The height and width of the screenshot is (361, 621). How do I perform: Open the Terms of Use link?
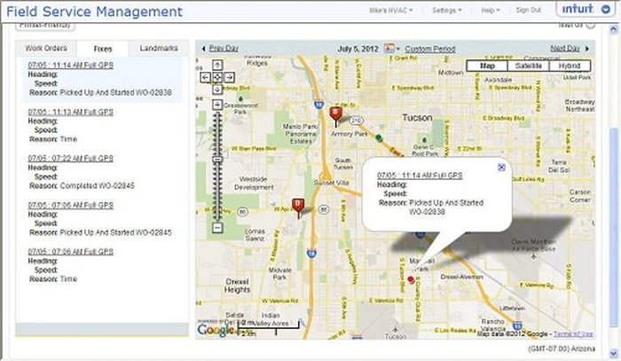tap(573, 334)
